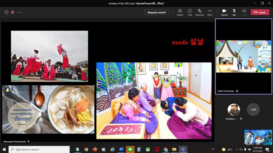Select Sathit Choedchan's video tile
This screenshot has width=273, height=153.
(x=243, y=56)
